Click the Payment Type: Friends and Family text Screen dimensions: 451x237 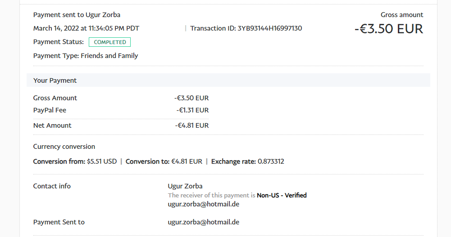[x=86, y=56]
